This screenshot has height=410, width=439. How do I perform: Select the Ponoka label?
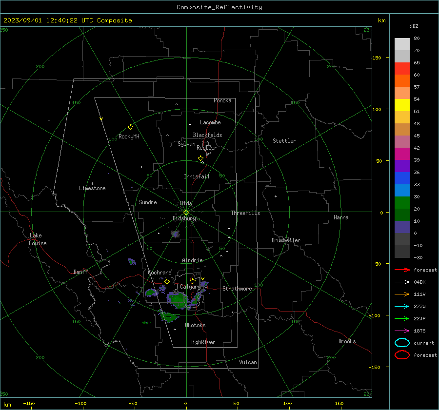pyautogui.click(x=222, y=100)
